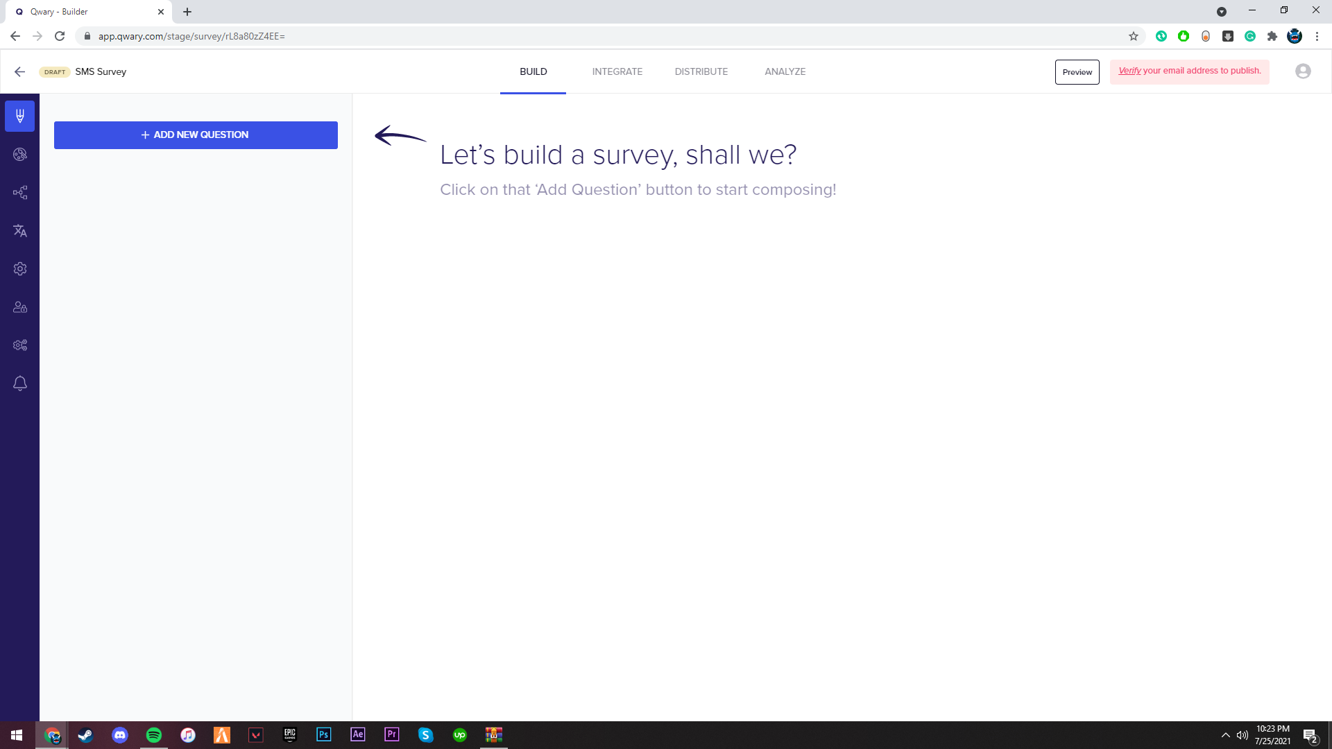Screen dimensions: 1332x749
Task: Select the BUILD tab
Action: pyautogui.click(x=533, y=71)
